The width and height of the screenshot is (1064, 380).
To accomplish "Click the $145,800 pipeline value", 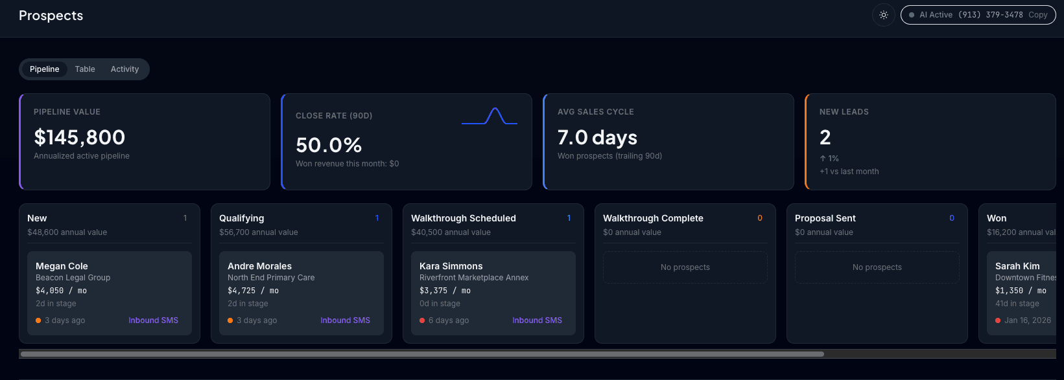I will pos(80,137).
